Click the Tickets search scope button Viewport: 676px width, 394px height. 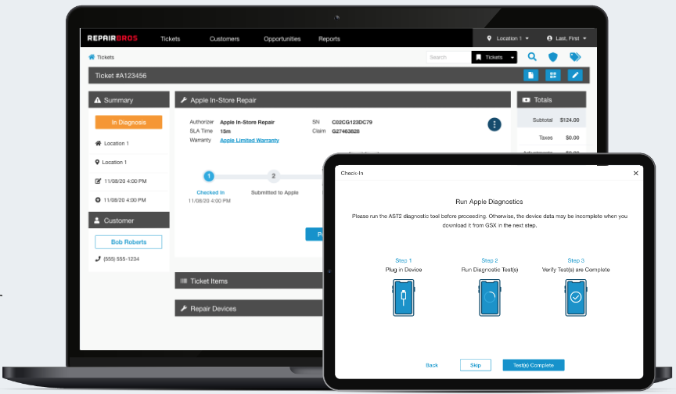point(490,57)
